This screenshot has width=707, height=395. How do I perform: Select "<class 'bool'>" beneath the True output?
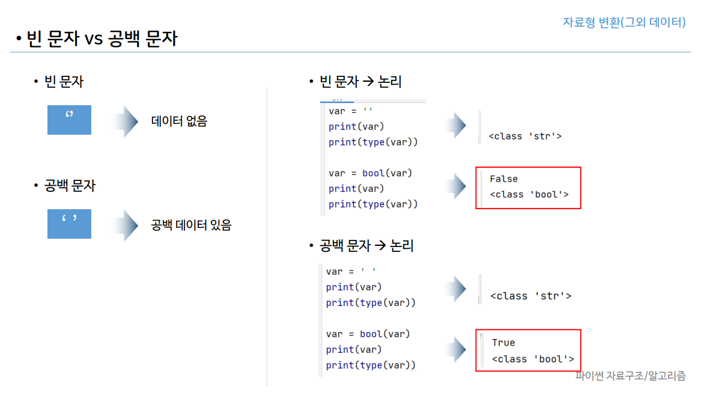pyautogui.click(x=533, y=359)
